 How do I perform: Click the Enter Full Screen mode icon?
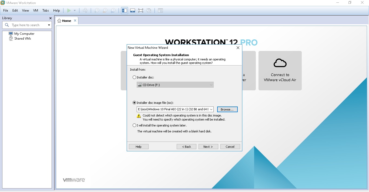[140, 11]
